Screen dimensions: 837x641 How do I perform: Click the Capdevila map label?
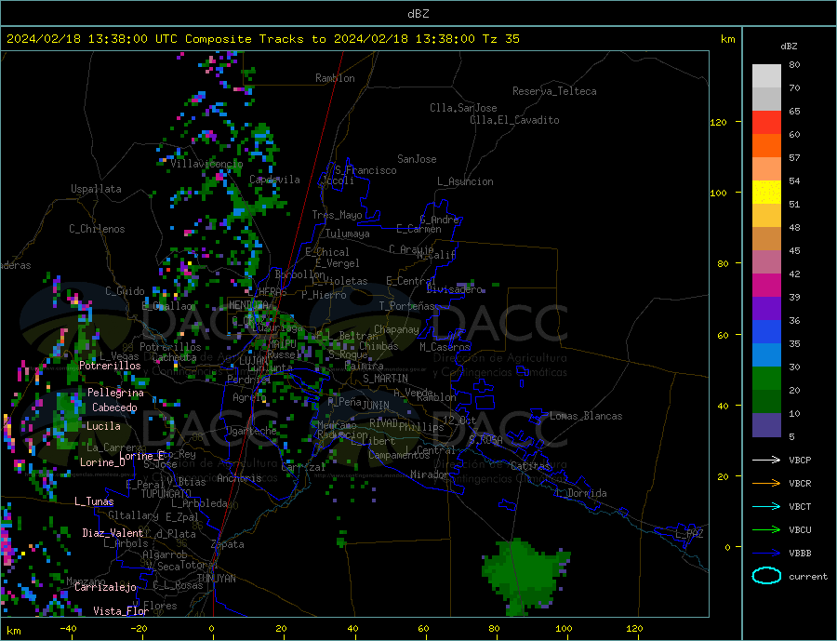pyautogui.click(x=274, y=180)
